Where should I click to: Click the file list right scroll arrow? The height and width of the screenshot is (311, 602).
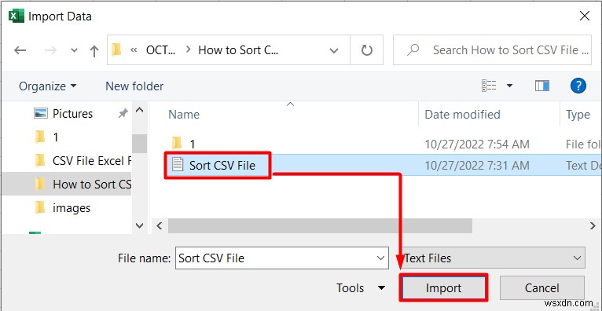point(593,226)
